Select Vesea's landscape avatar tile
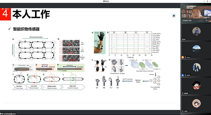211x115 pixels. tap(196, 49)
